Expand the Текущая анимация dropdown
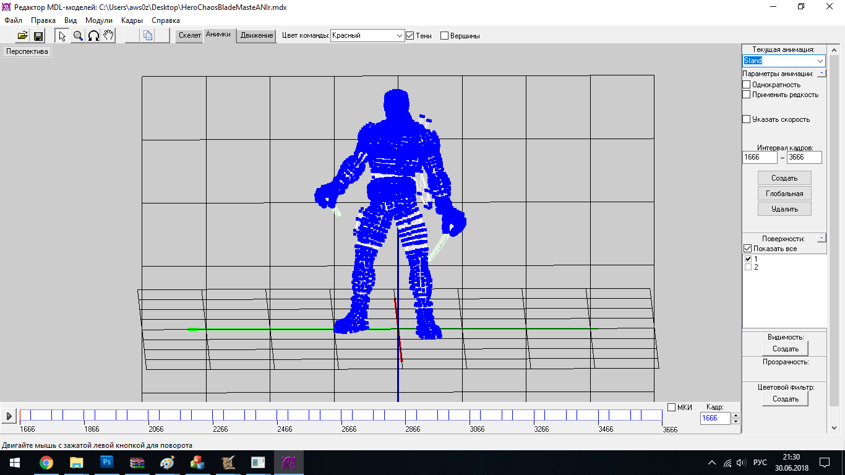 [820, 61]
